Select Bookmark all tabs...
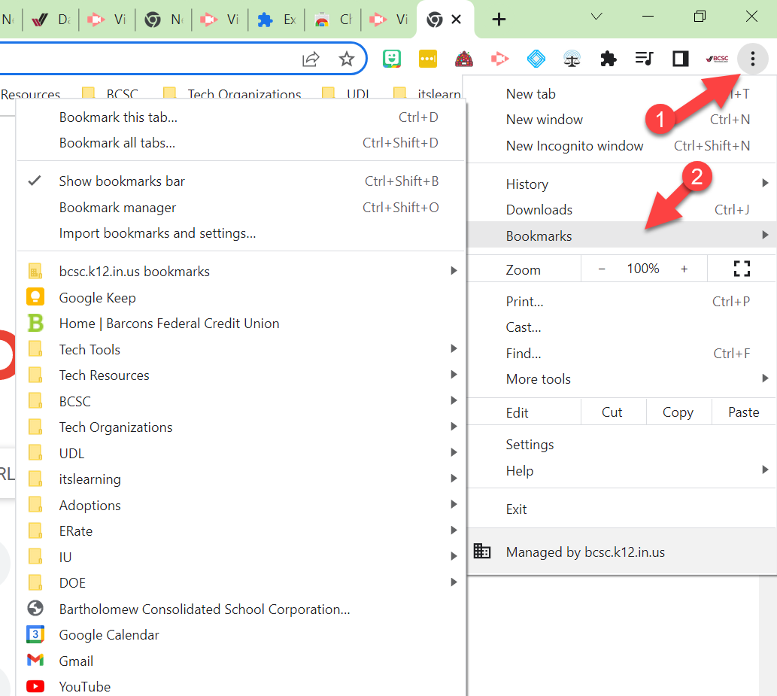777x696 pixels. point(241,143)
